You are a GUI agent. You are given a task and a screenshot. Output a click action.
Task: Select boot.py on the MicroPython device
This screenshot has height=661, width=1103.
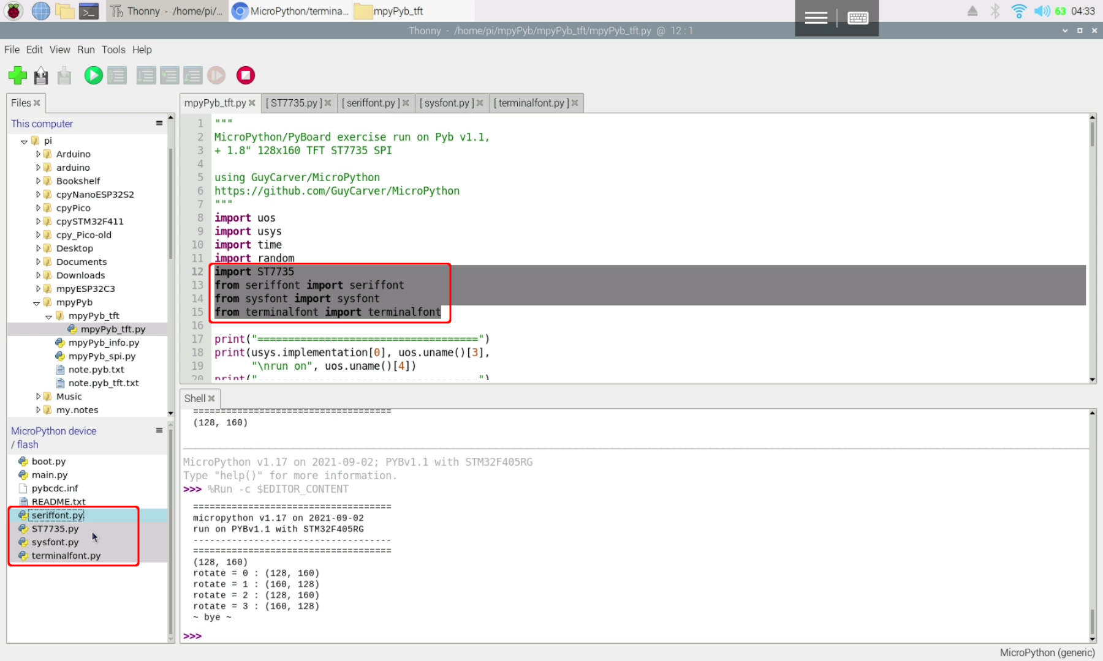[50, 461]
